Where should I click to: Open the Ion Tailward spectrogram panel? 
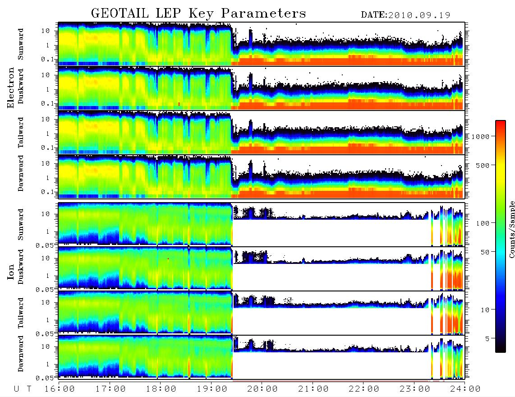click(262, 313)
